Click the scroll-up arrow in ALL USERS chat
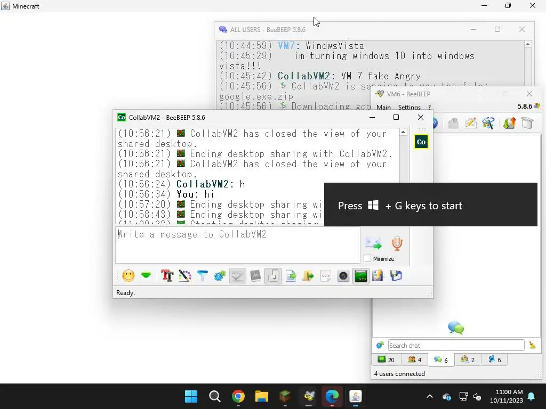This screenshot has height=409, width=546. pos(528,44)
